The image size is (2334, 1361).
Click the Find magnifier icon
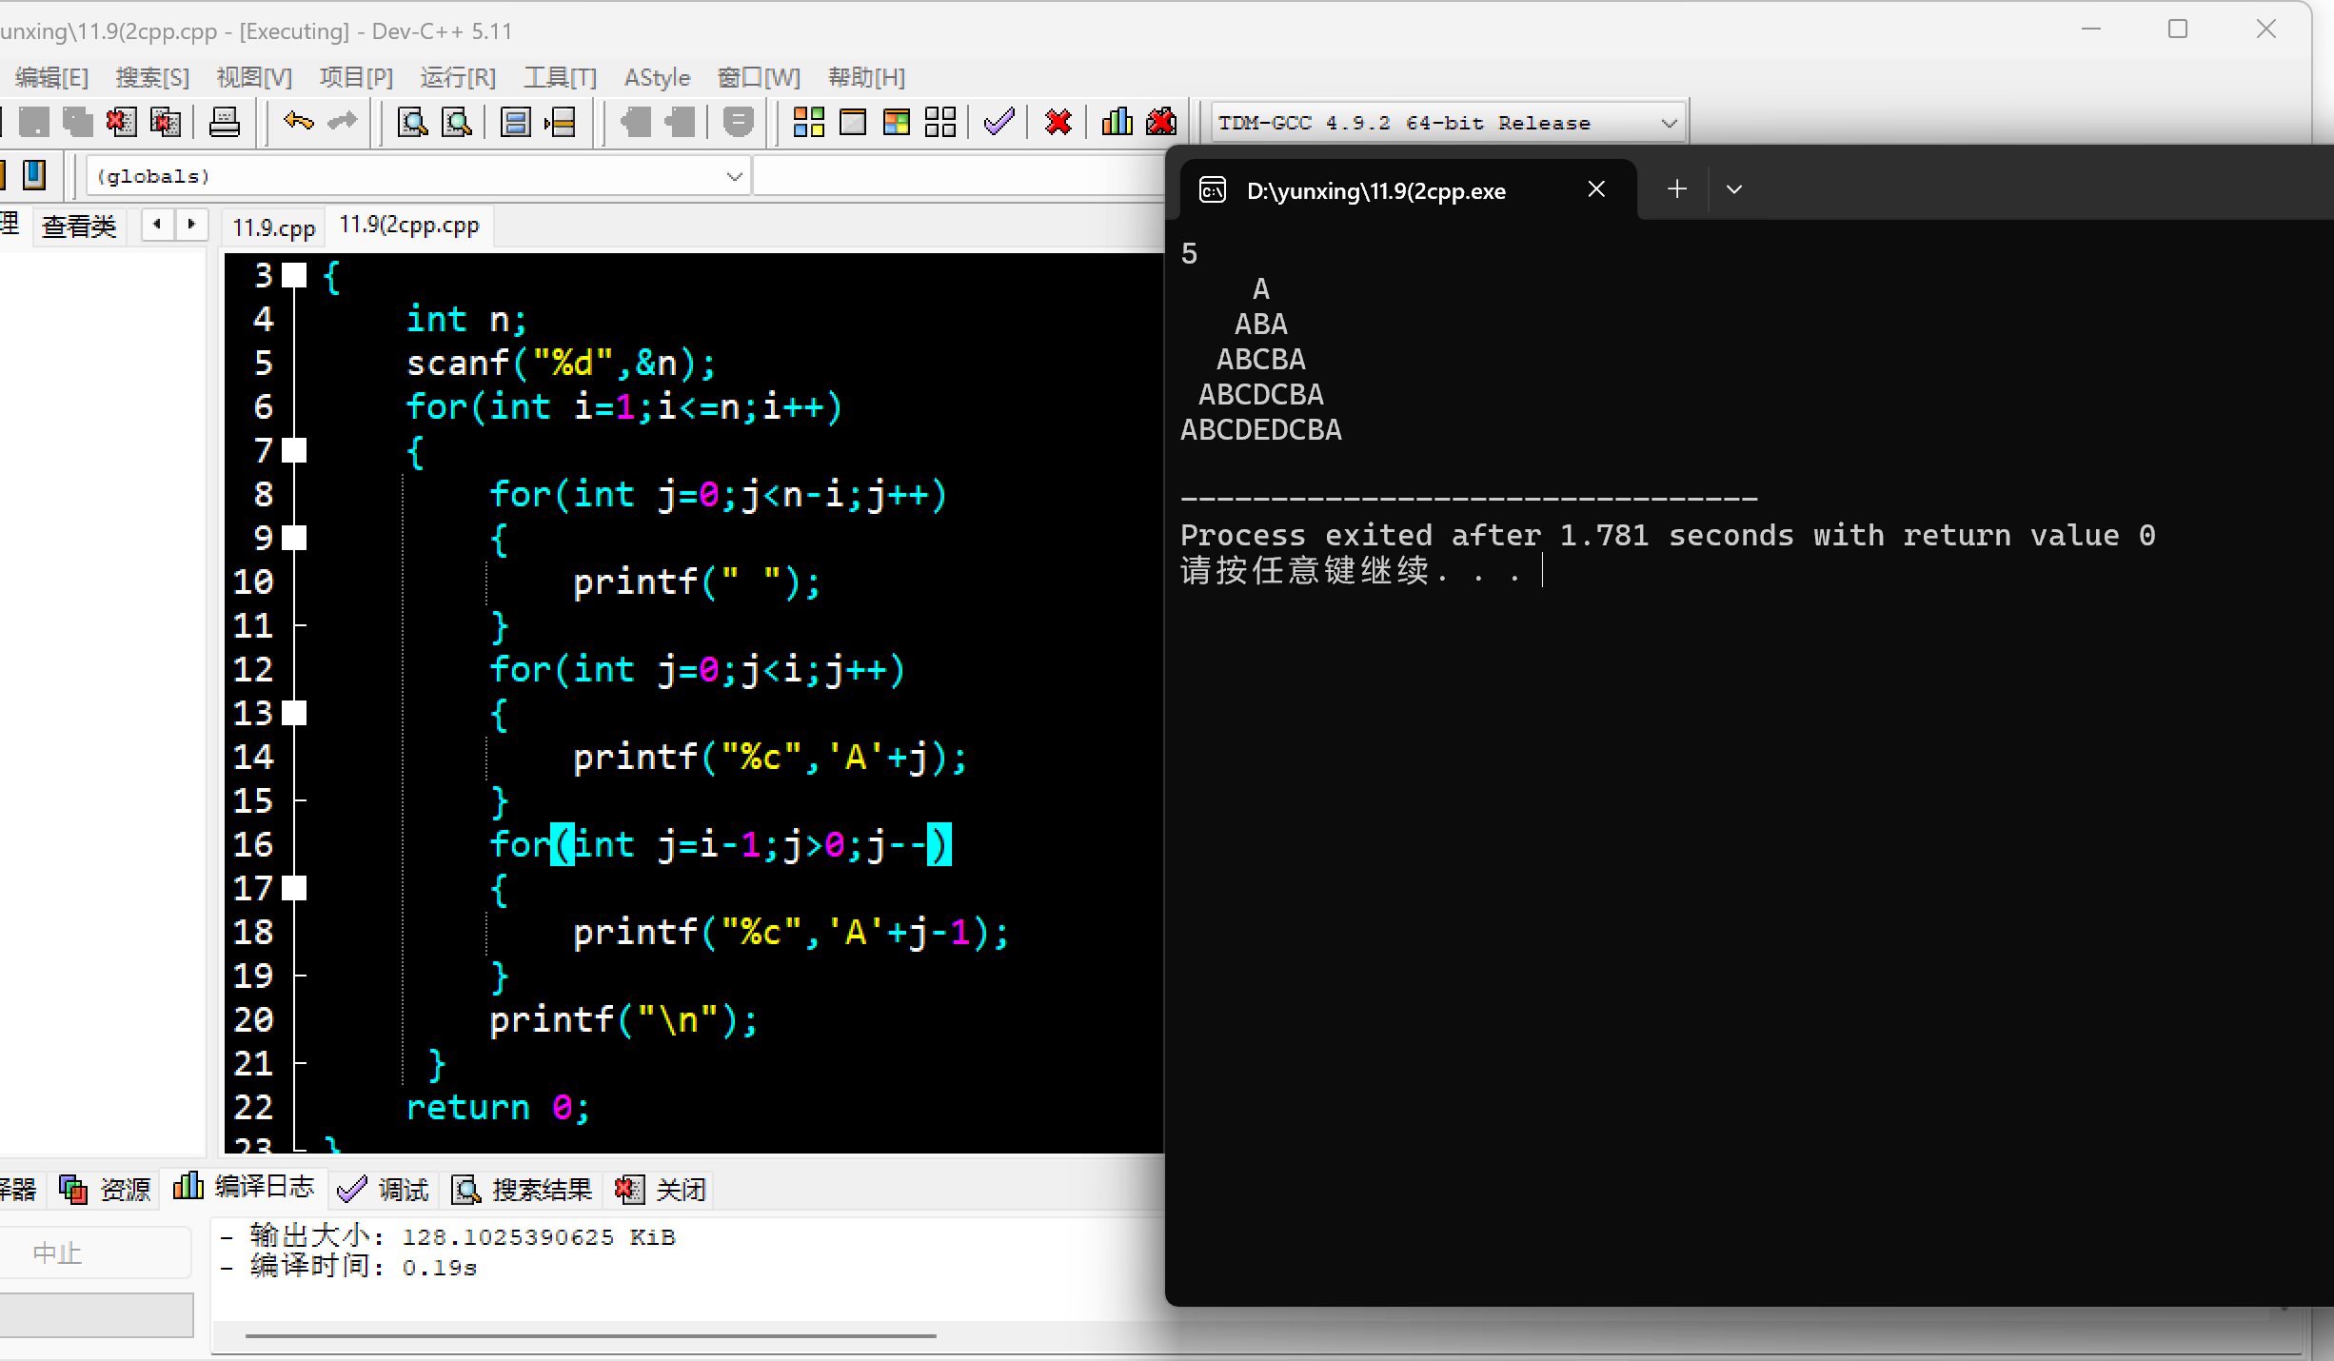412,122
